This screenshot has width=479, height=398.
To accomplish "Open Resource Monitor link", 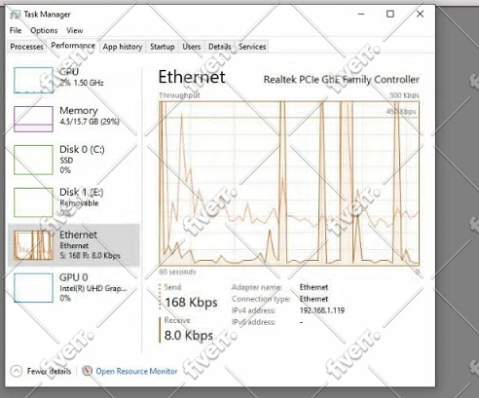I will [x=136, y=371].
